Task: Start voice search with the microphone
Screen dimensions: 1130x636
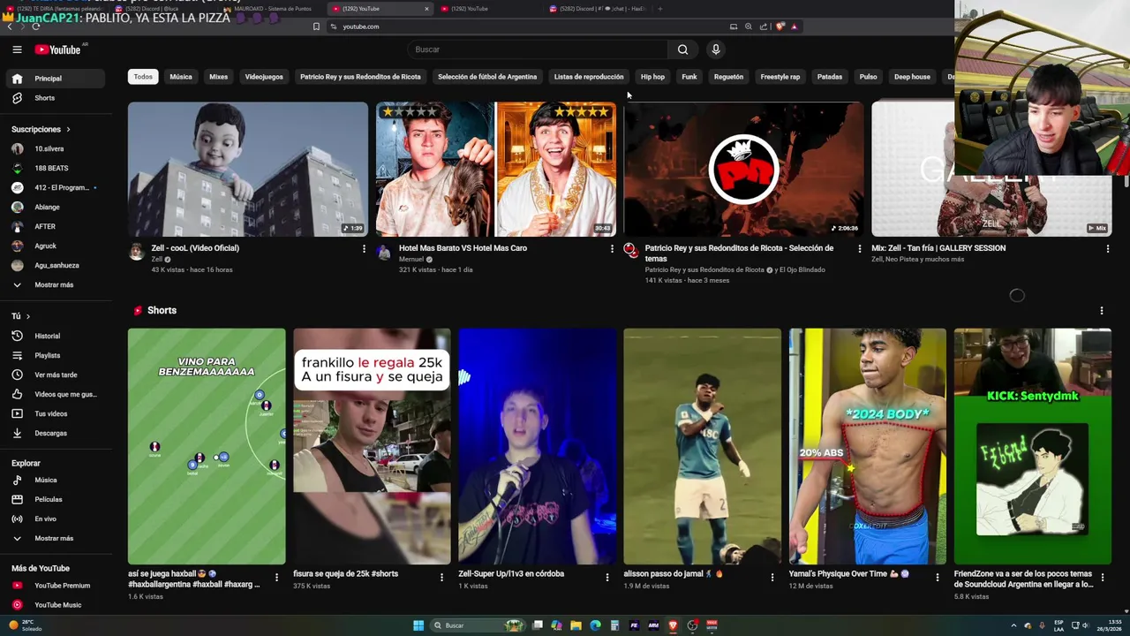Action: 716,49
